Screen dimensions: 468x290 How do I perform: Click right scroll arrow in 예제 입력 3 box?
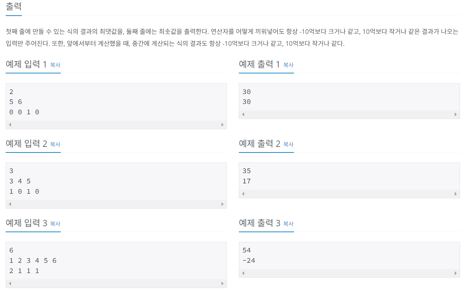[x=223, y=283]
